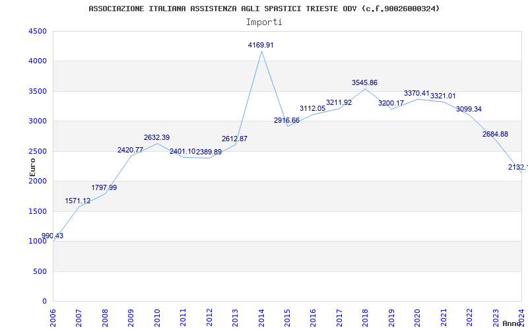Select the 2010 year axis label
Viewport: 528px width, 330px height.
157,318
